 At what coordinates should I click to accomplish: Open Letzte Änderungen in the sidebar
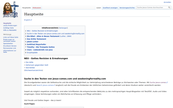pos(10,26)
